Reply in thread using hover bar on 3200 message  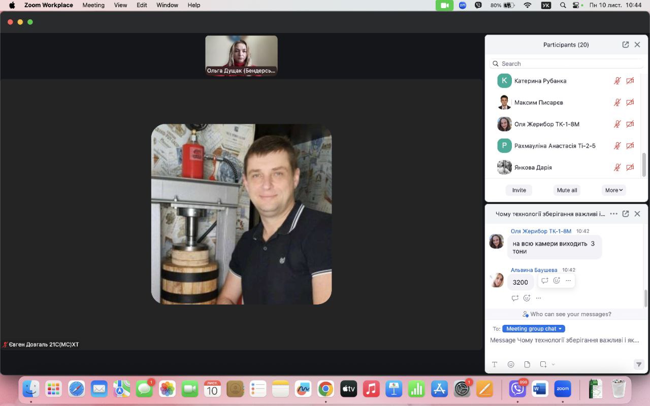[x=545, y=281]
